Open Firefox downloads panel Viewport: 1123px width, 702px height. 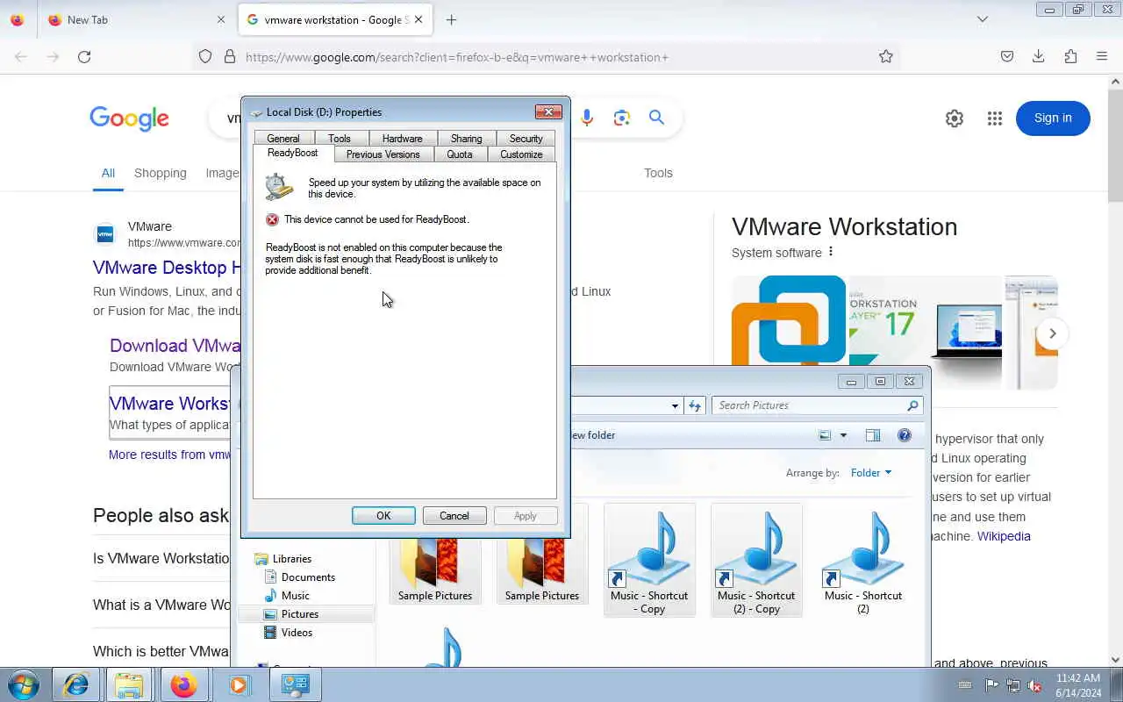pos(1039,56)
